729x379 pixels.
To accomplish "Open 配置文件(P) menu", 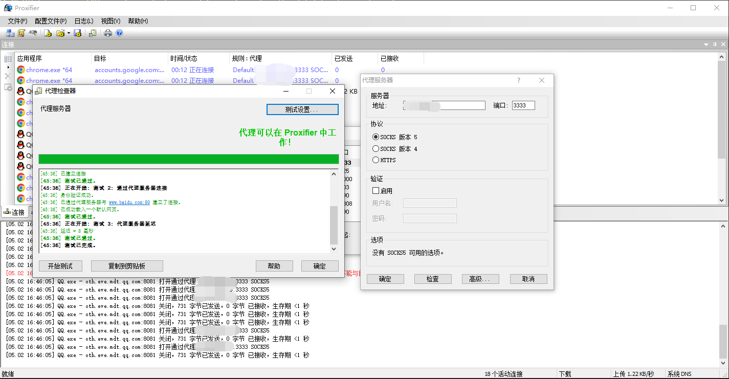I will [51, 21].
